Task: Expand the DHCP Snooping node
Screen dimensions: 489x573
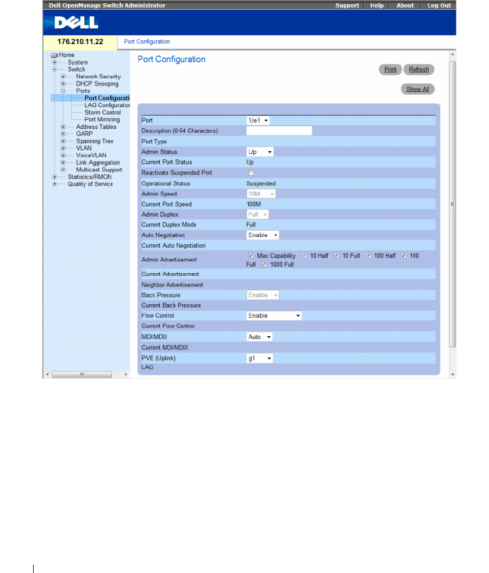Action: click(x=63, y=84)
